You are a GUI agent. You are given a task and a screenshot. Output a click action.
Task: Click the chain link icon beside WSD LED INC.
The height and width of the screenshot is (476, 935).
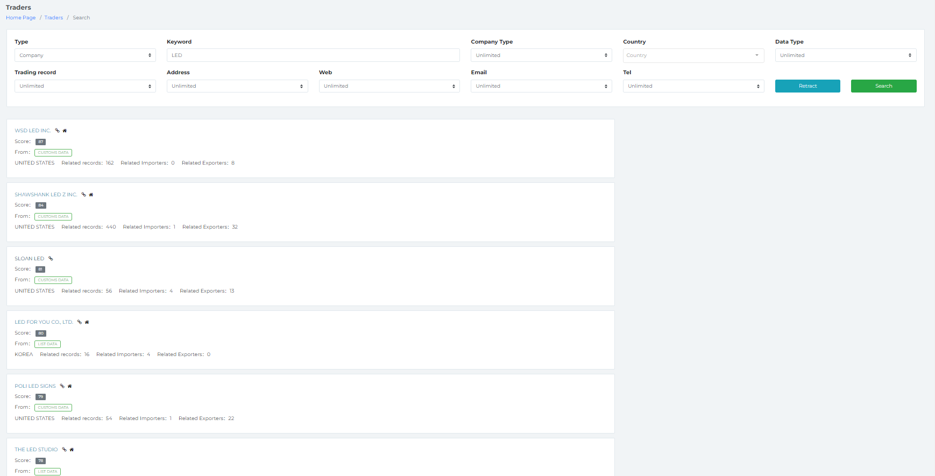57,131
